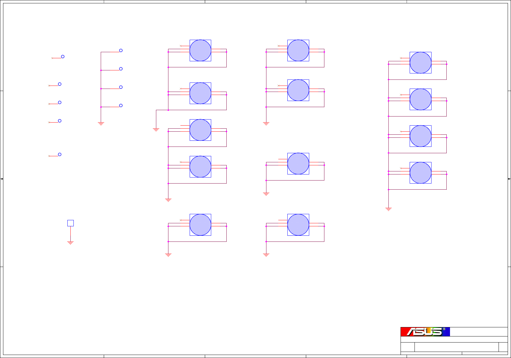The height and width of the screenshot is (358, 511).
Task: Click the ground symbol under the middle column's top pair of holes
Action: (x=266, y=123)
